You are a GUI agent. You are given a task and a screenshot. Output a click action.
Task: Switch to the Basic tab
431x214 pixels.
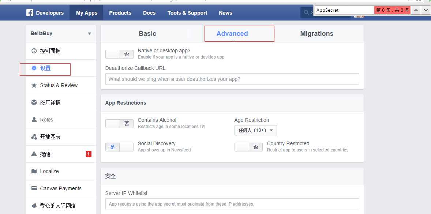(147, 34)
